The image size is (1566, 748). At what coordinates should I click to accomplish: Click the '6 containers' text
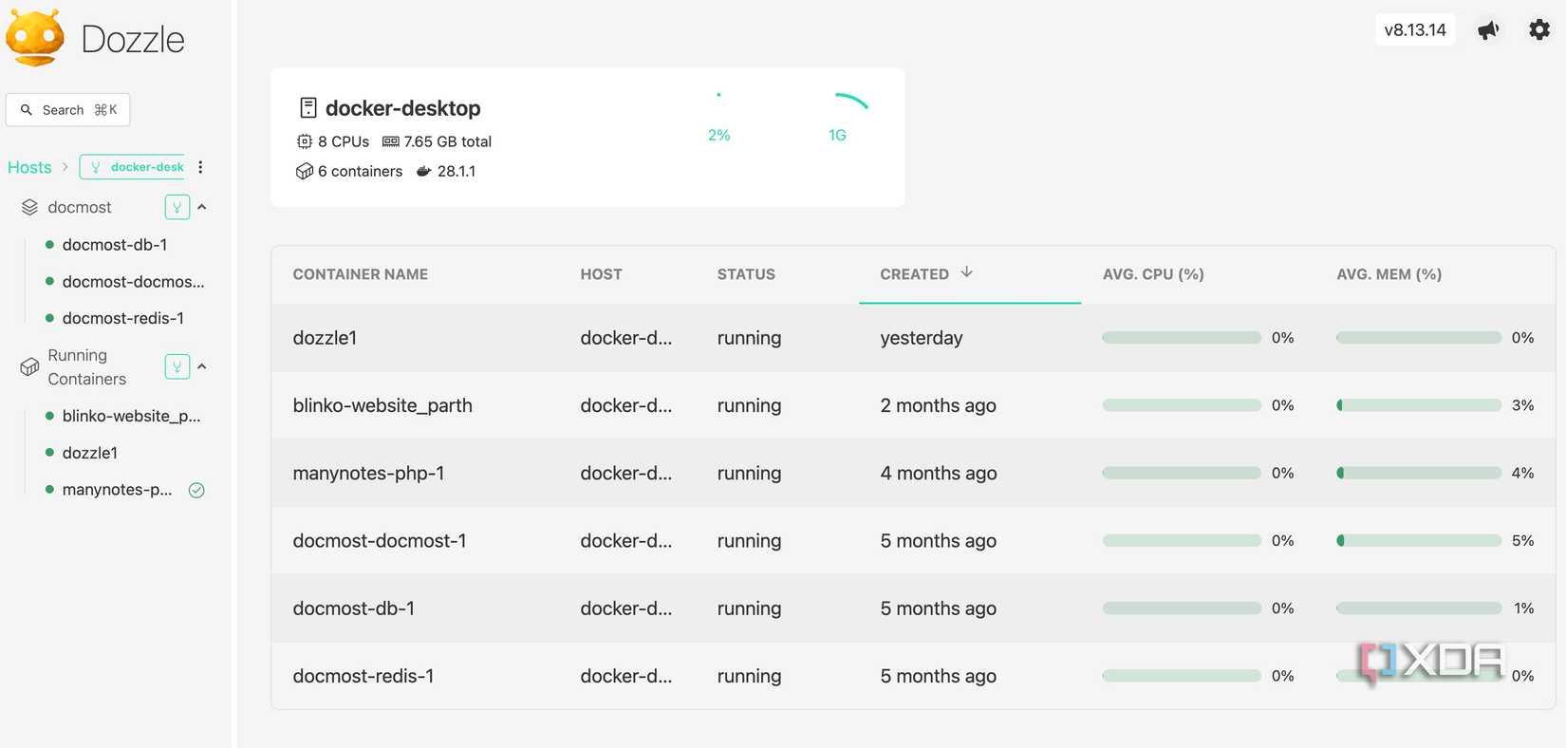[x=360, y=171]
